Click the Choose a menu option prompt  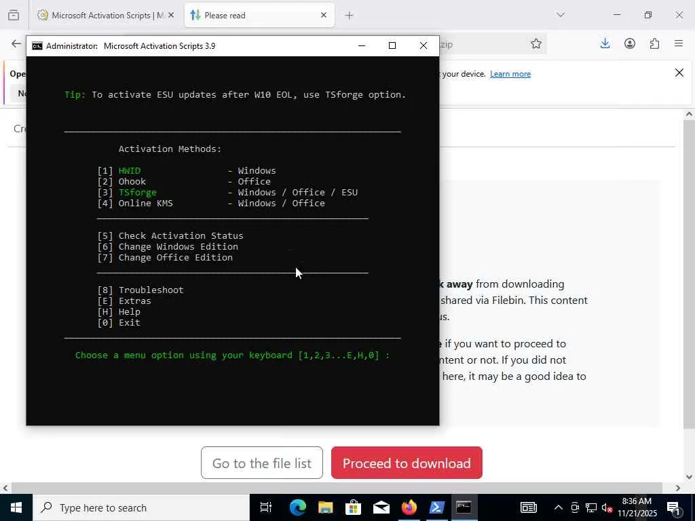pyautogui.click(x=232, y=355)
